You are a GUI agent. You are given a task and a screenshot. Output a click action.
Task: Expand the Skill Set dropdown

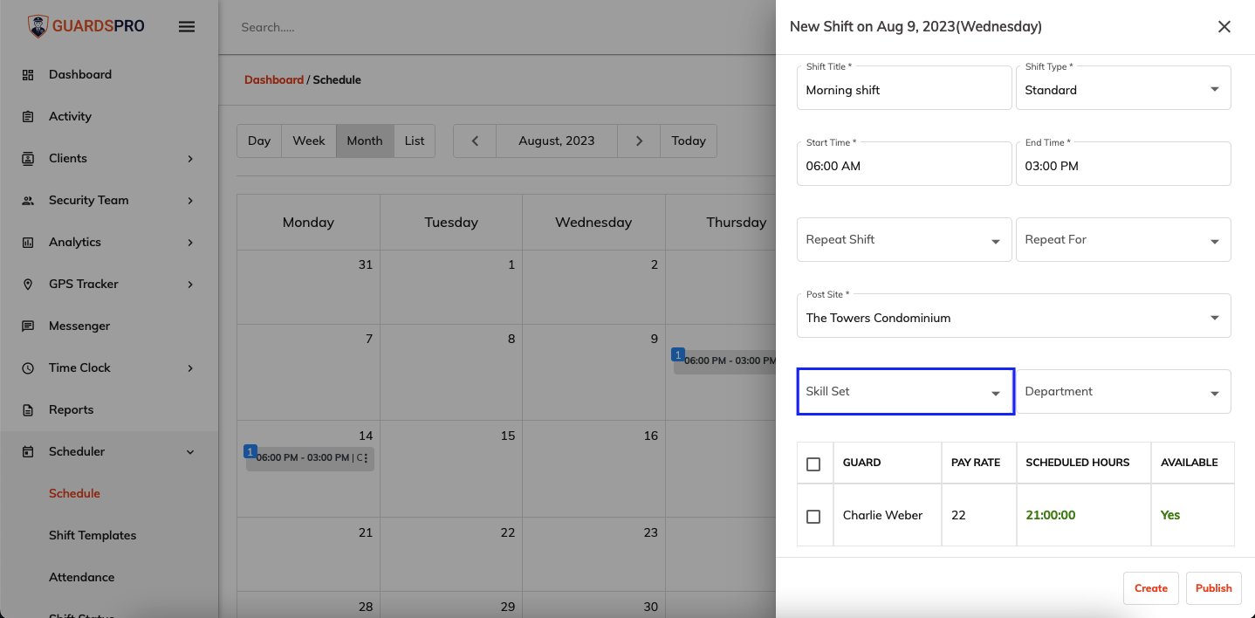click(905, 391)
